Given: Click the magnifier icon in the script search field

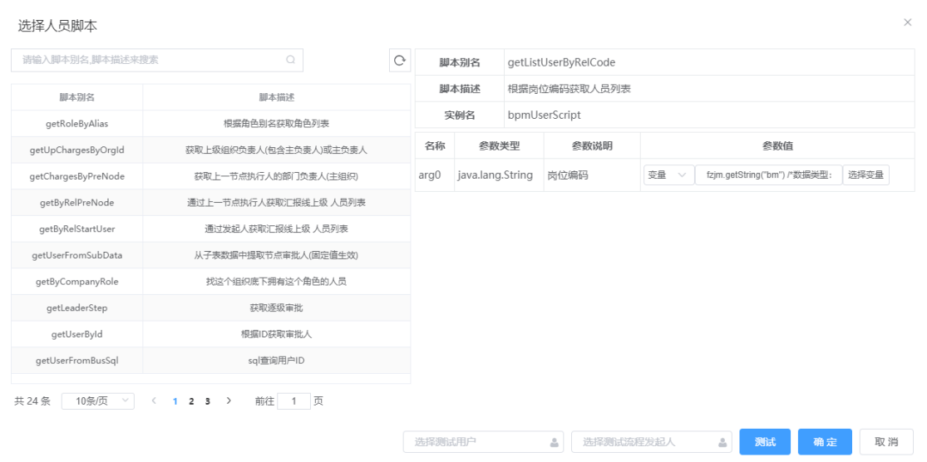Looking at the screenshot, I should click(291, 60).
